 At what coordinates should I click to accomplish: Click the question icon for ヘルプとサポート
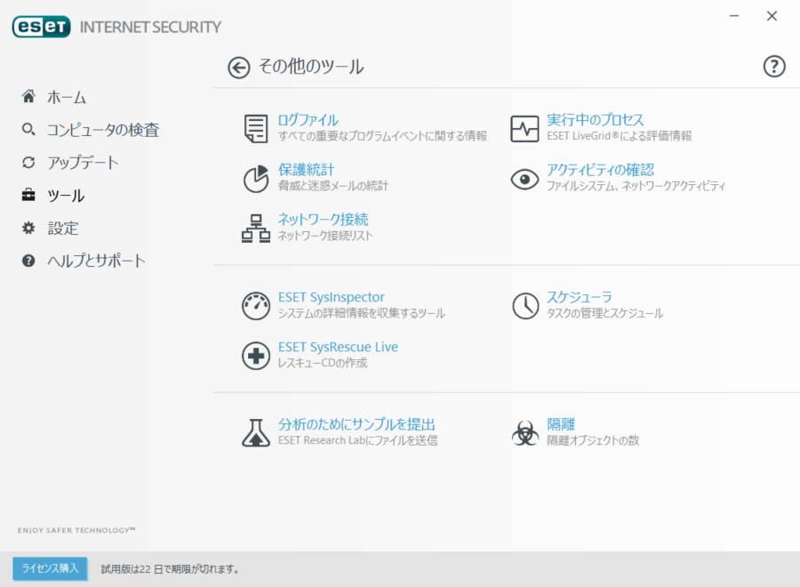click(x=28, y=261)
